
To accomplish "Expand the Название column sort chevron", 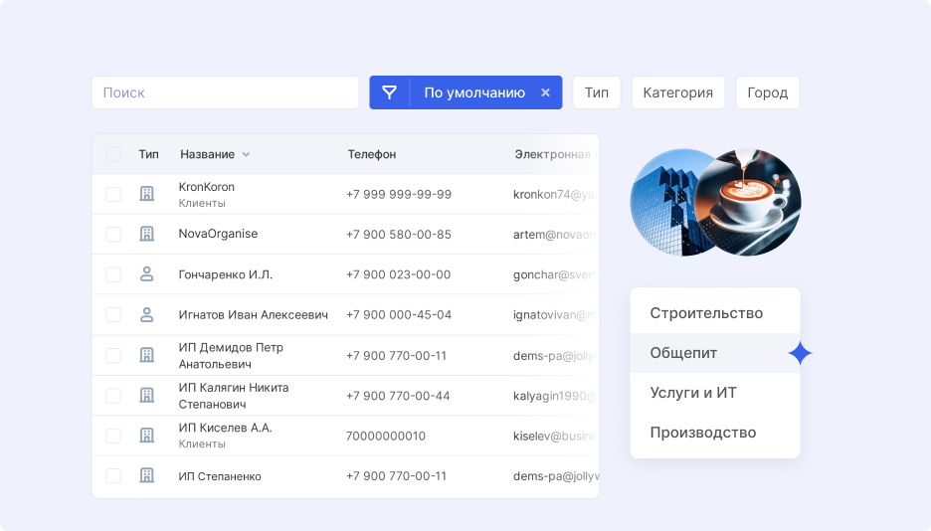I will (246, 154).
